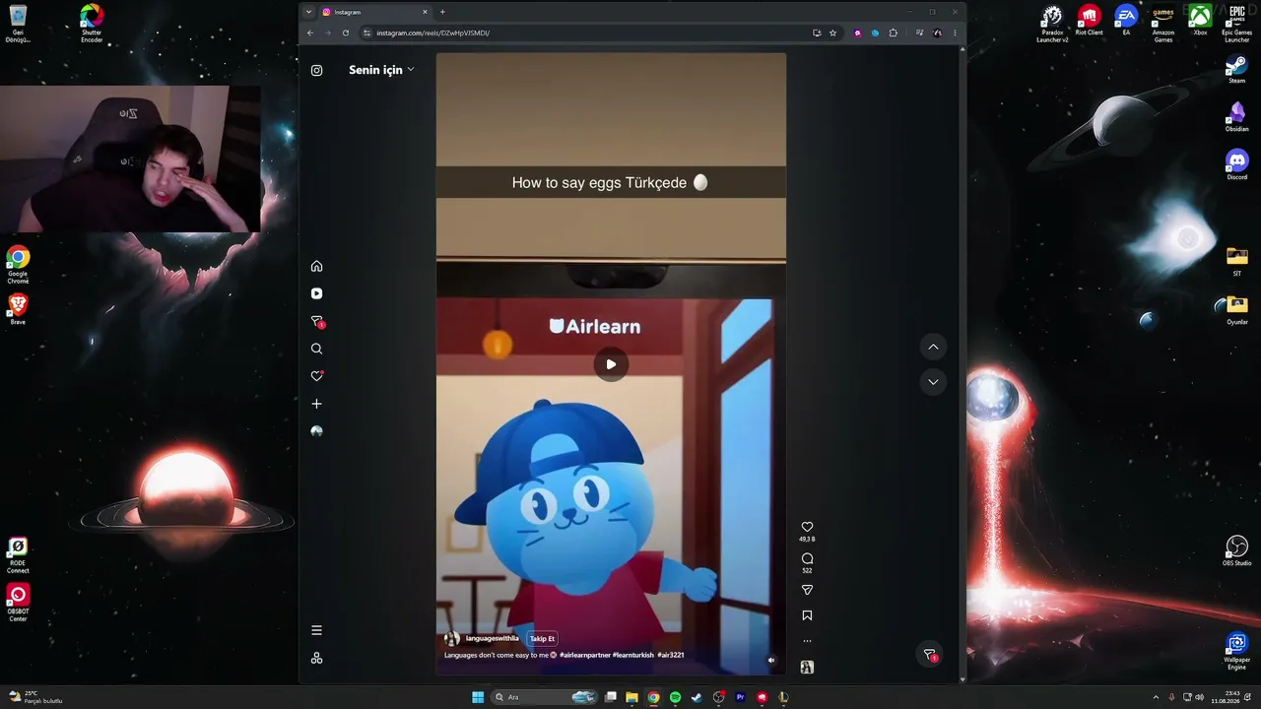Open the Paradox Launcher v2 shortcut
1261x709 pixels.
click(x=1052, y=24)
